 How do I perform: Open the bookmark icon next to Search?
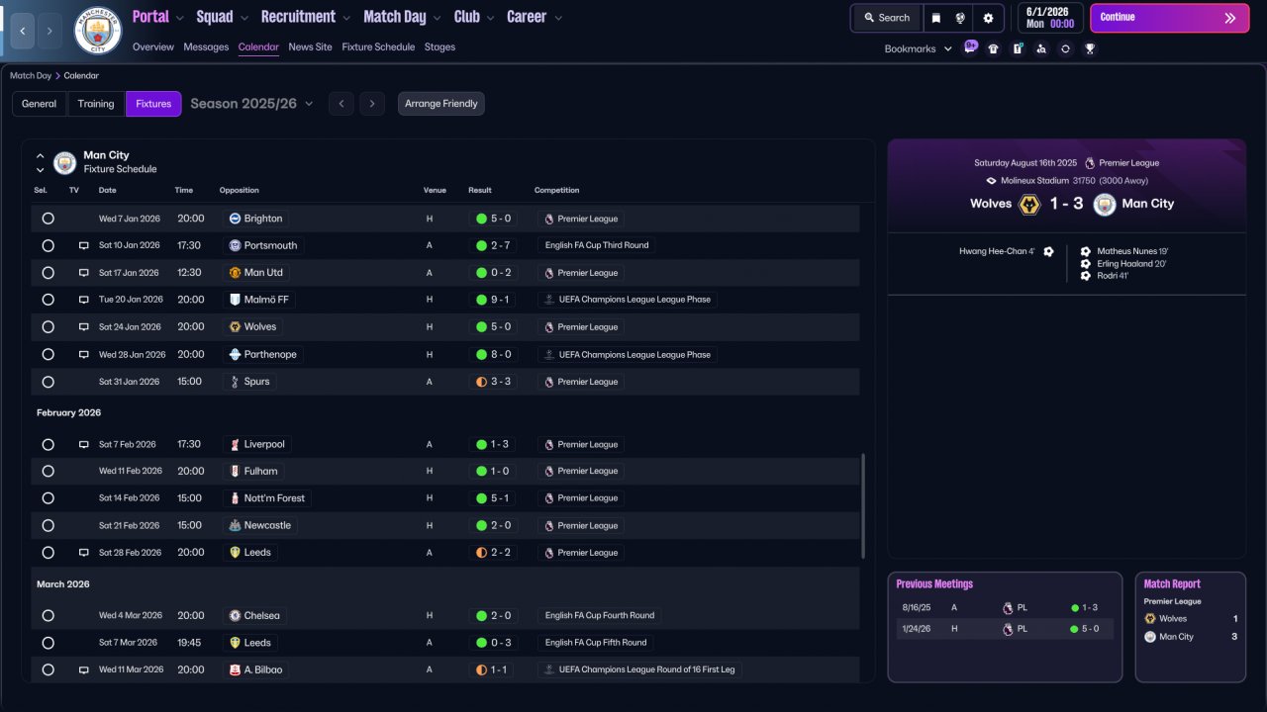pyautogui.click(x=936, y=18)
